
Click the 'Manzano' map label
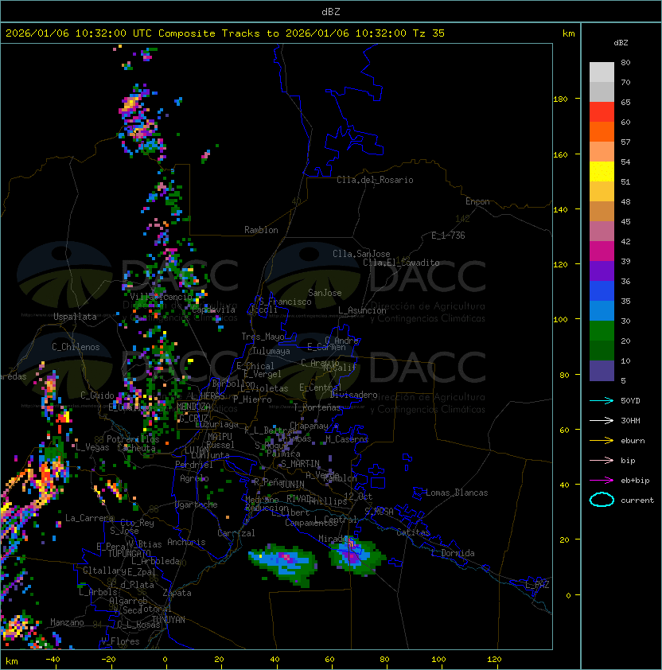pyautogui.click(x=67, y=622)
